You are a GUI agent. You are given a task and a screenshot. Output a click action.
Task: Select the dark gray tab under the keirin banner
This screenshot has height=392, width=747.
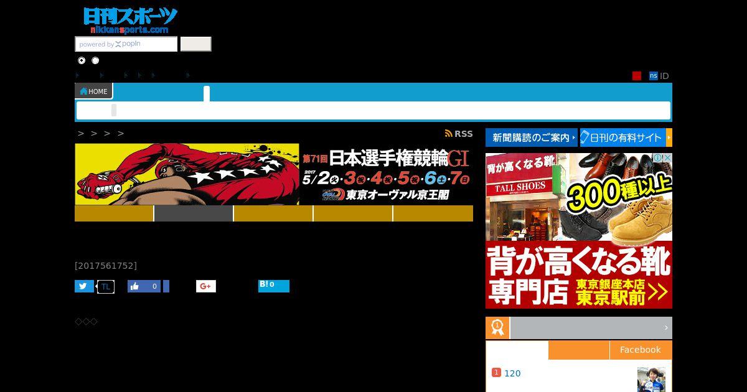pyautogui.click(x=194, y=213)
